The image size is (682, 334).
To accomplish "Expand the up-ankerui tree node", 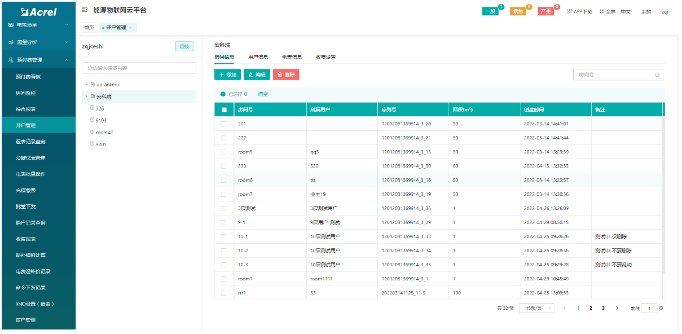I will pyautogui.click(x=86, y=85).
